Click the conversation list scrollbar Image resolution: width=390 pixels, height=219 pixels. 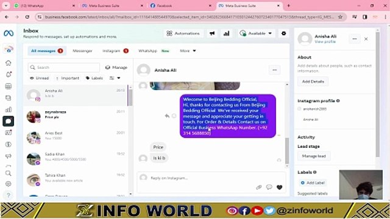pos(130,97)
